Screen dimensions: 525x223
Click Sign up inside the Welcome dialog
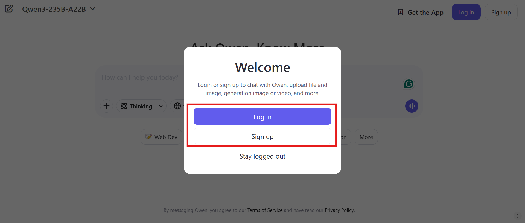(262, 136)
